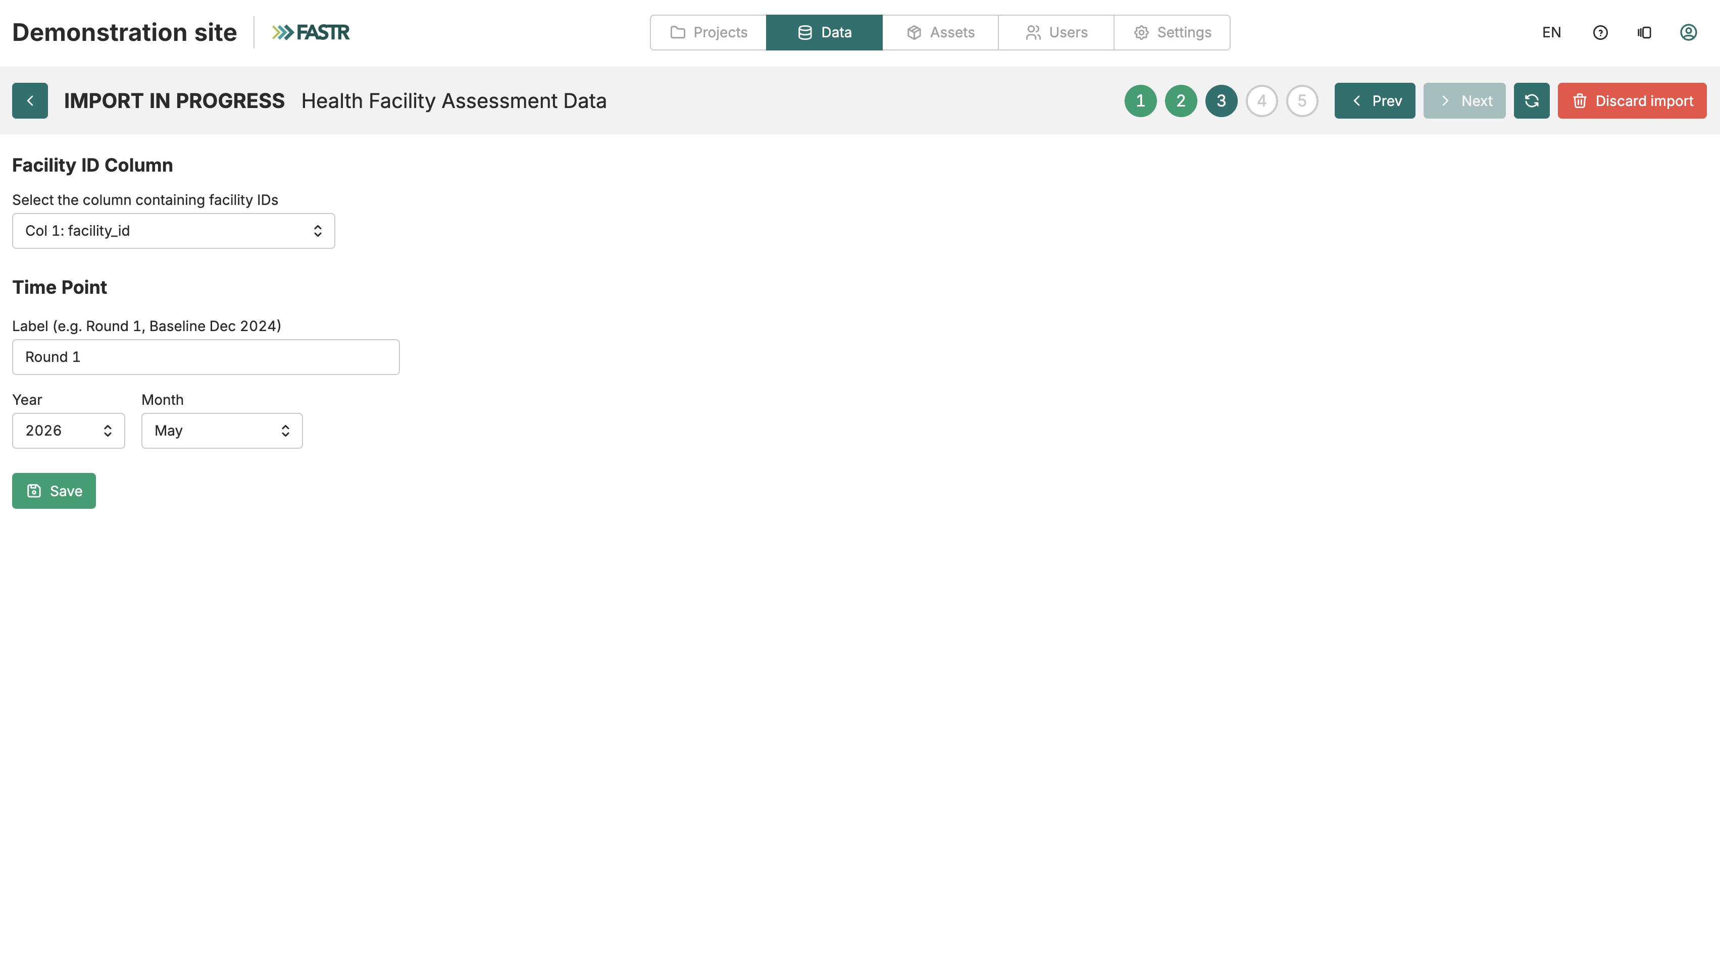This screenshot has height=956, width=1720.
Task: Click the back arrow button beside Import in Progress
Action: pos(29,101)
